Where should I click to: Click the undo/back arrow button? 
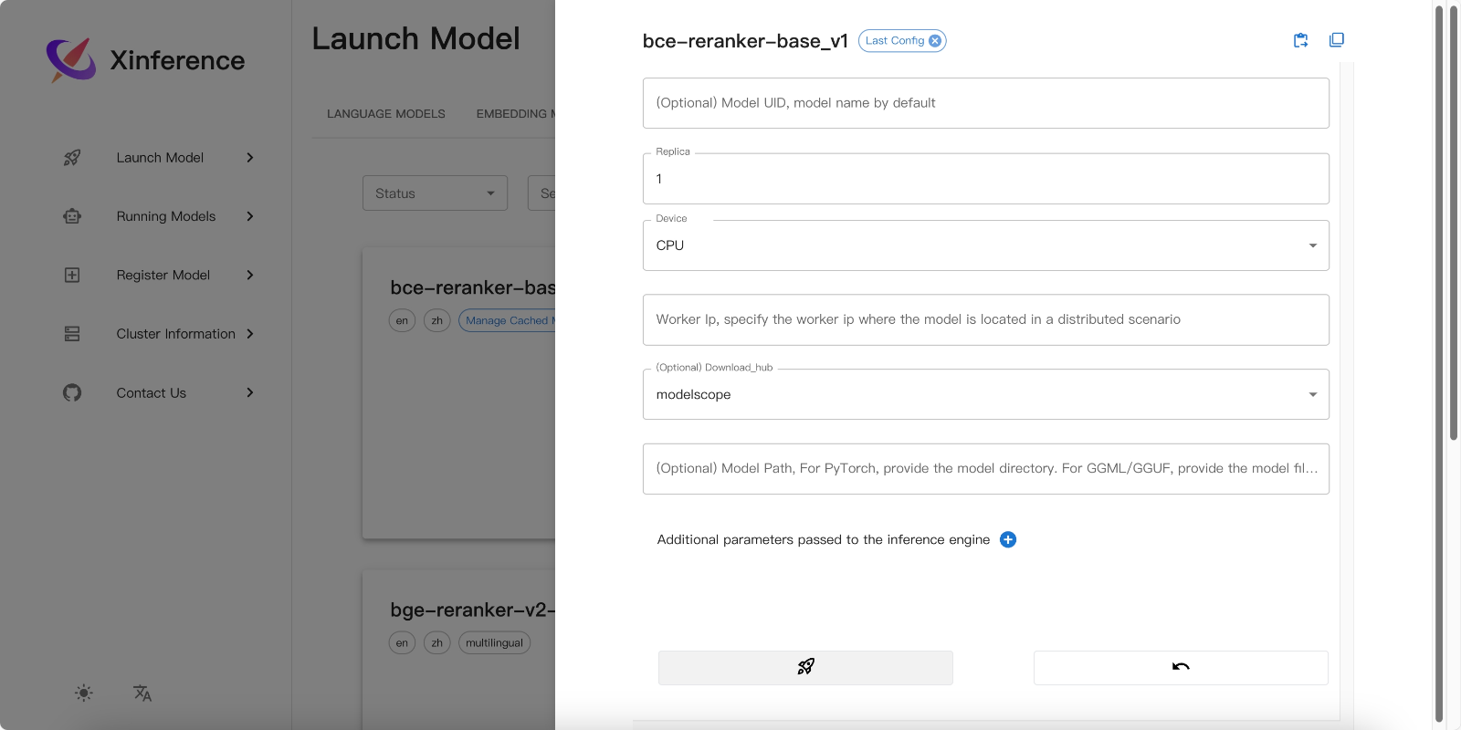point(1181,667)
